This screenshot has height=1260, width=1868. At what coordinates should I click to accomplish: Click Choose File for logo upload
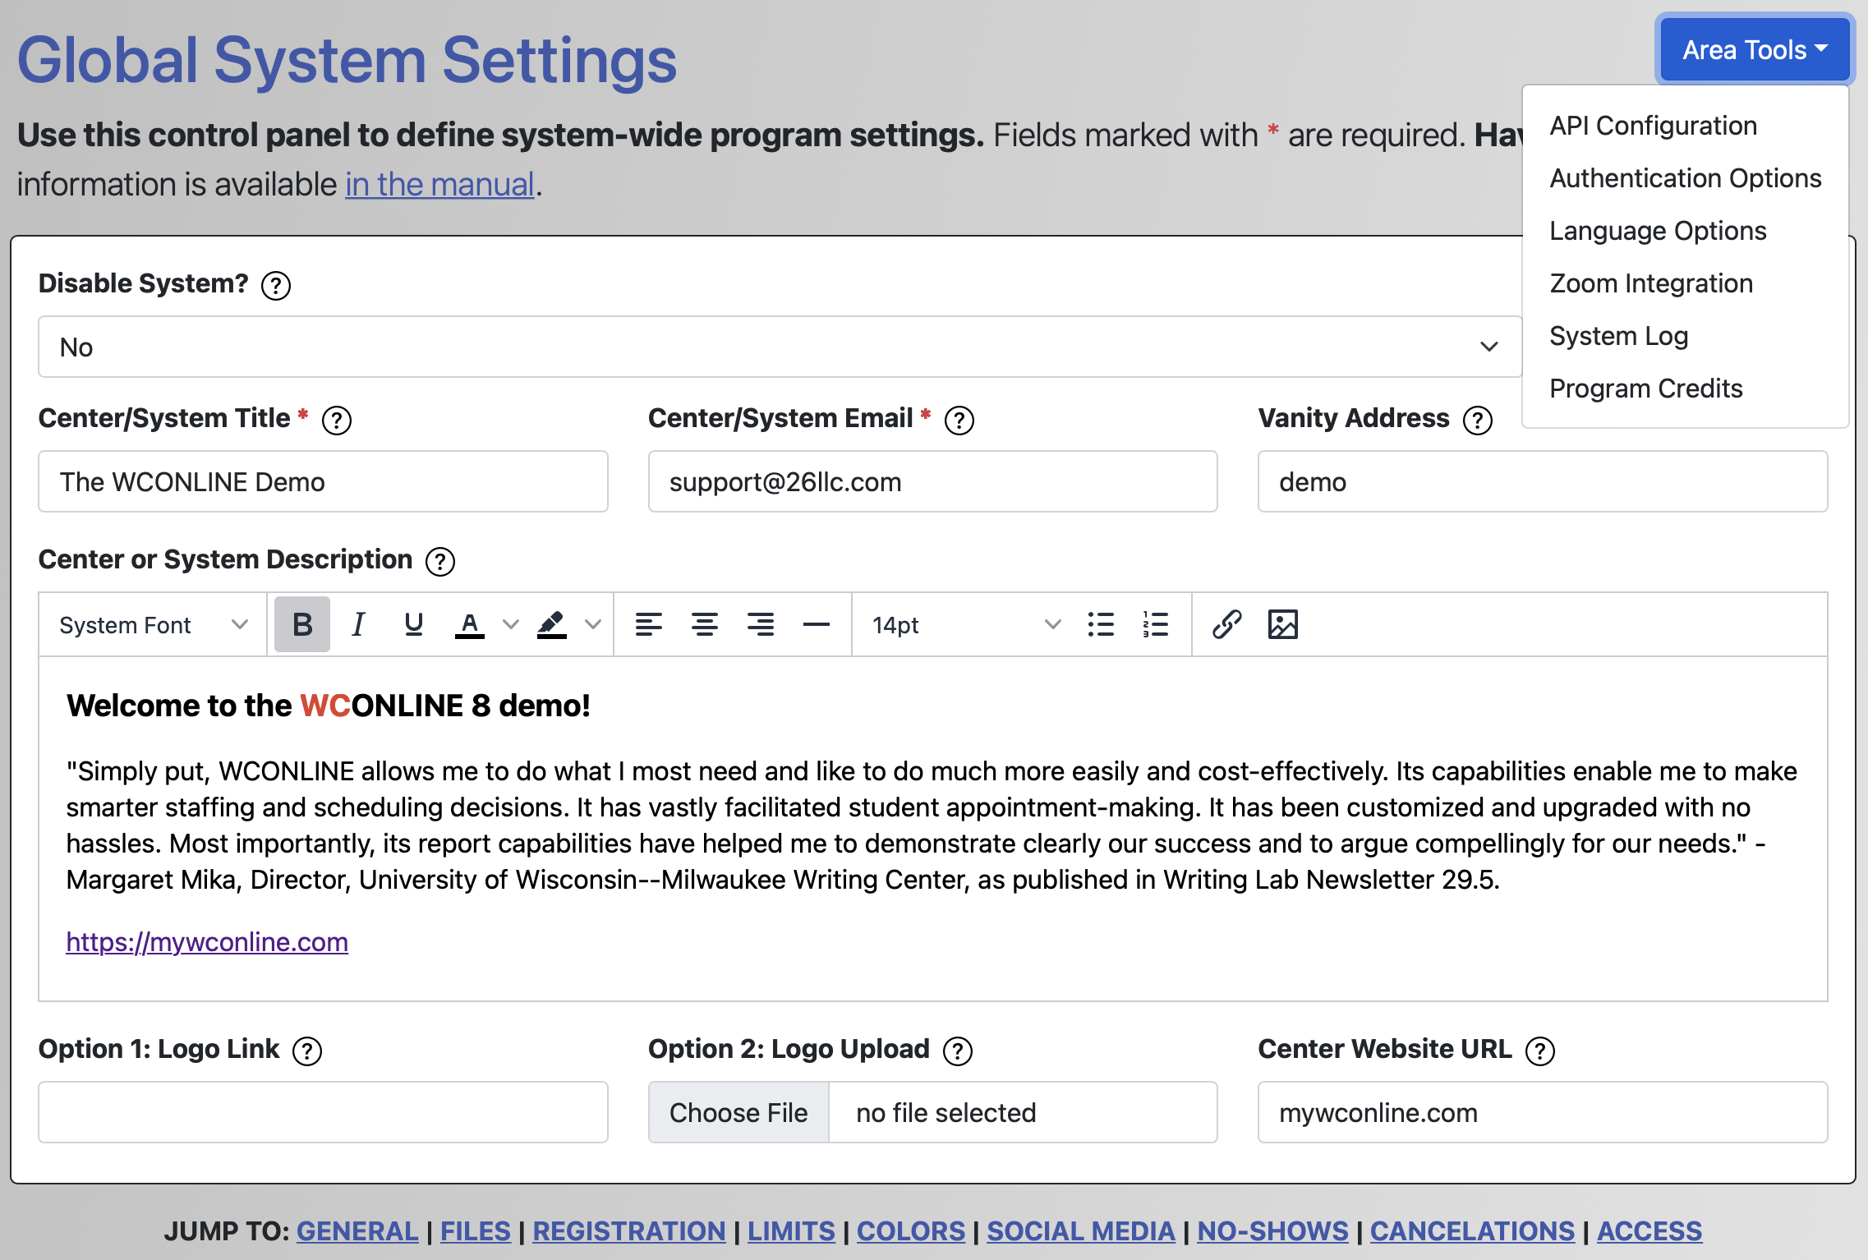pos(738,1112)
